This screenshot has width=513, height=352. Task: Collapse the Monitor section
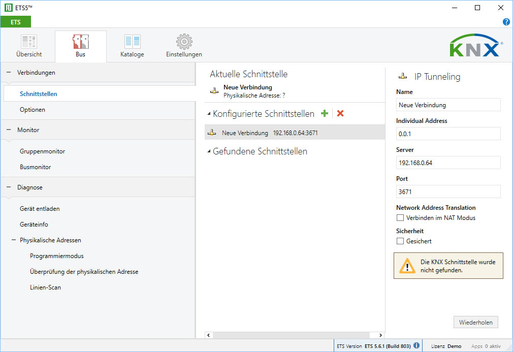coord(9,130)
